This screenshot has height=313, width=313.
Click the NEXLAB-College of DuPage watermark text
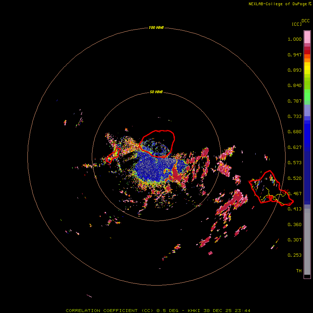(280, 4)
